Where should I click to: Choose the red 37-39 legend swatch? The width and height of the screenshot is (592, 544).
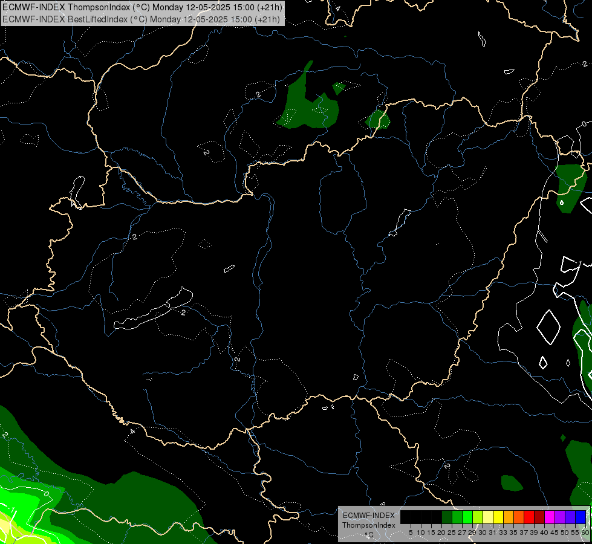529,517
